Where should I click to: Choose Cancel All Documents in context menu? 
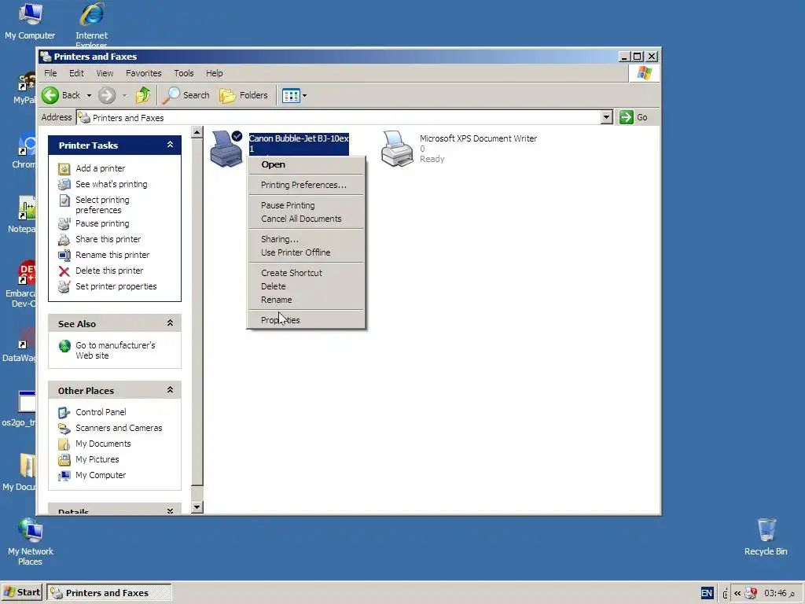tap(306, 219)
